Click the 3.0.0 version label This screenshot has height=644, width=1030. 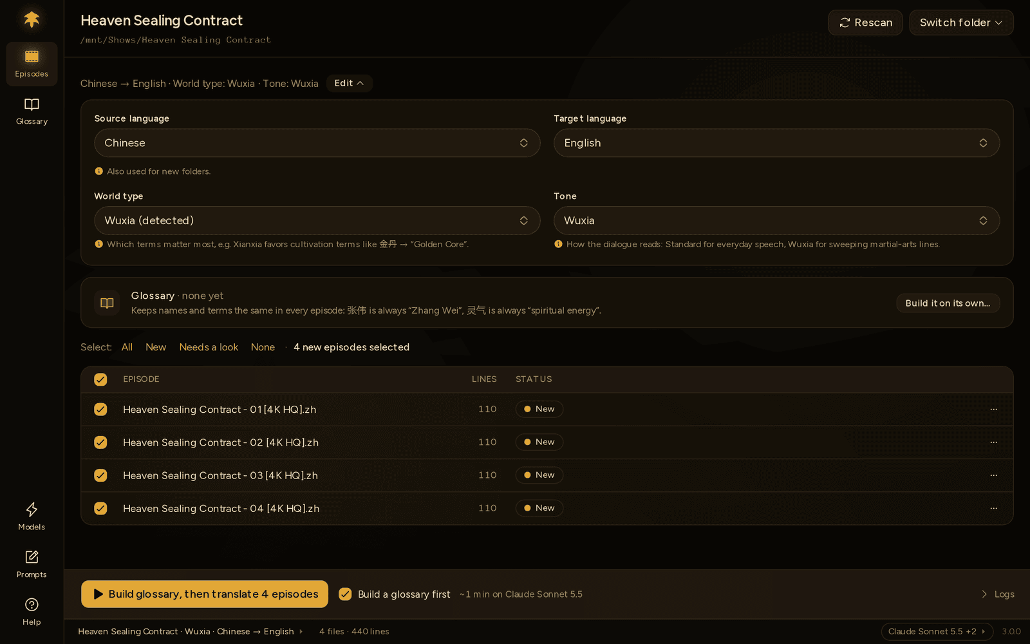(x=1011, y=632)
